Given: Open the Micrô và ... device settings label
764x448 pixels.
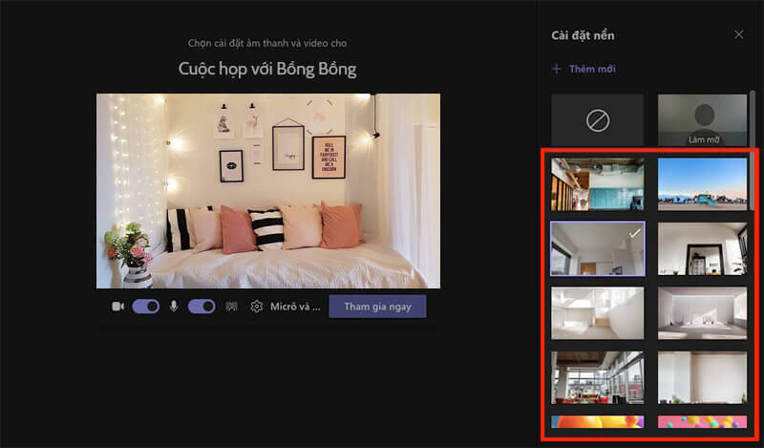Looking at the screenshot, I should pos(295,307).
